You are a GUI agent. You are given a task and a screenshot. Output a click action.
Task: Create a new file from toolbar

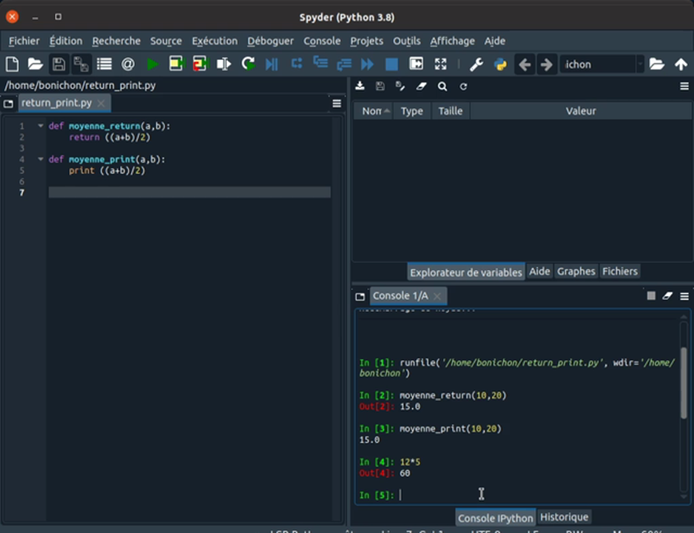[12, 64]
